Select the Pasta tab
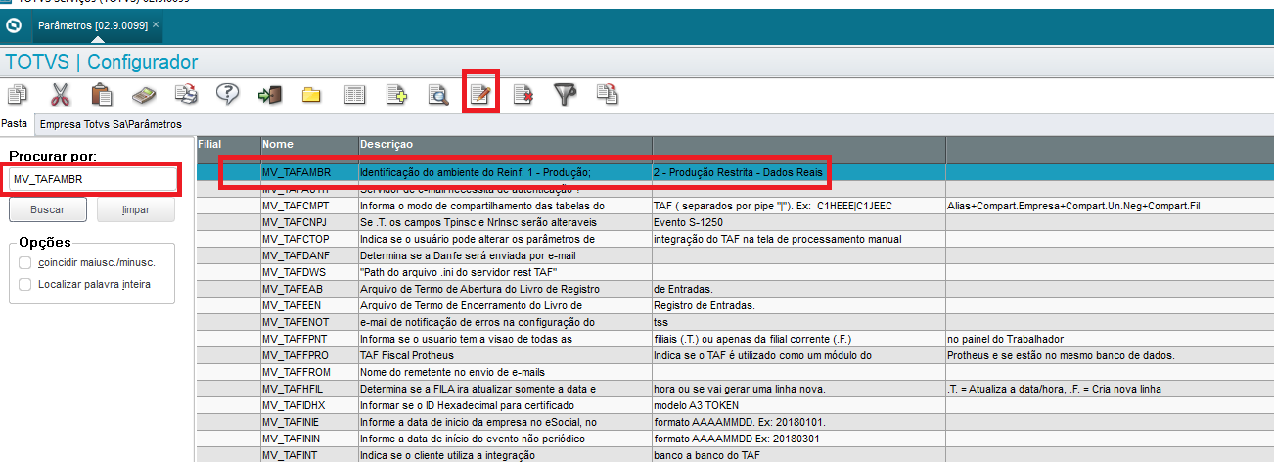This screenshot has width=1274, height=462. pos(14,124)
